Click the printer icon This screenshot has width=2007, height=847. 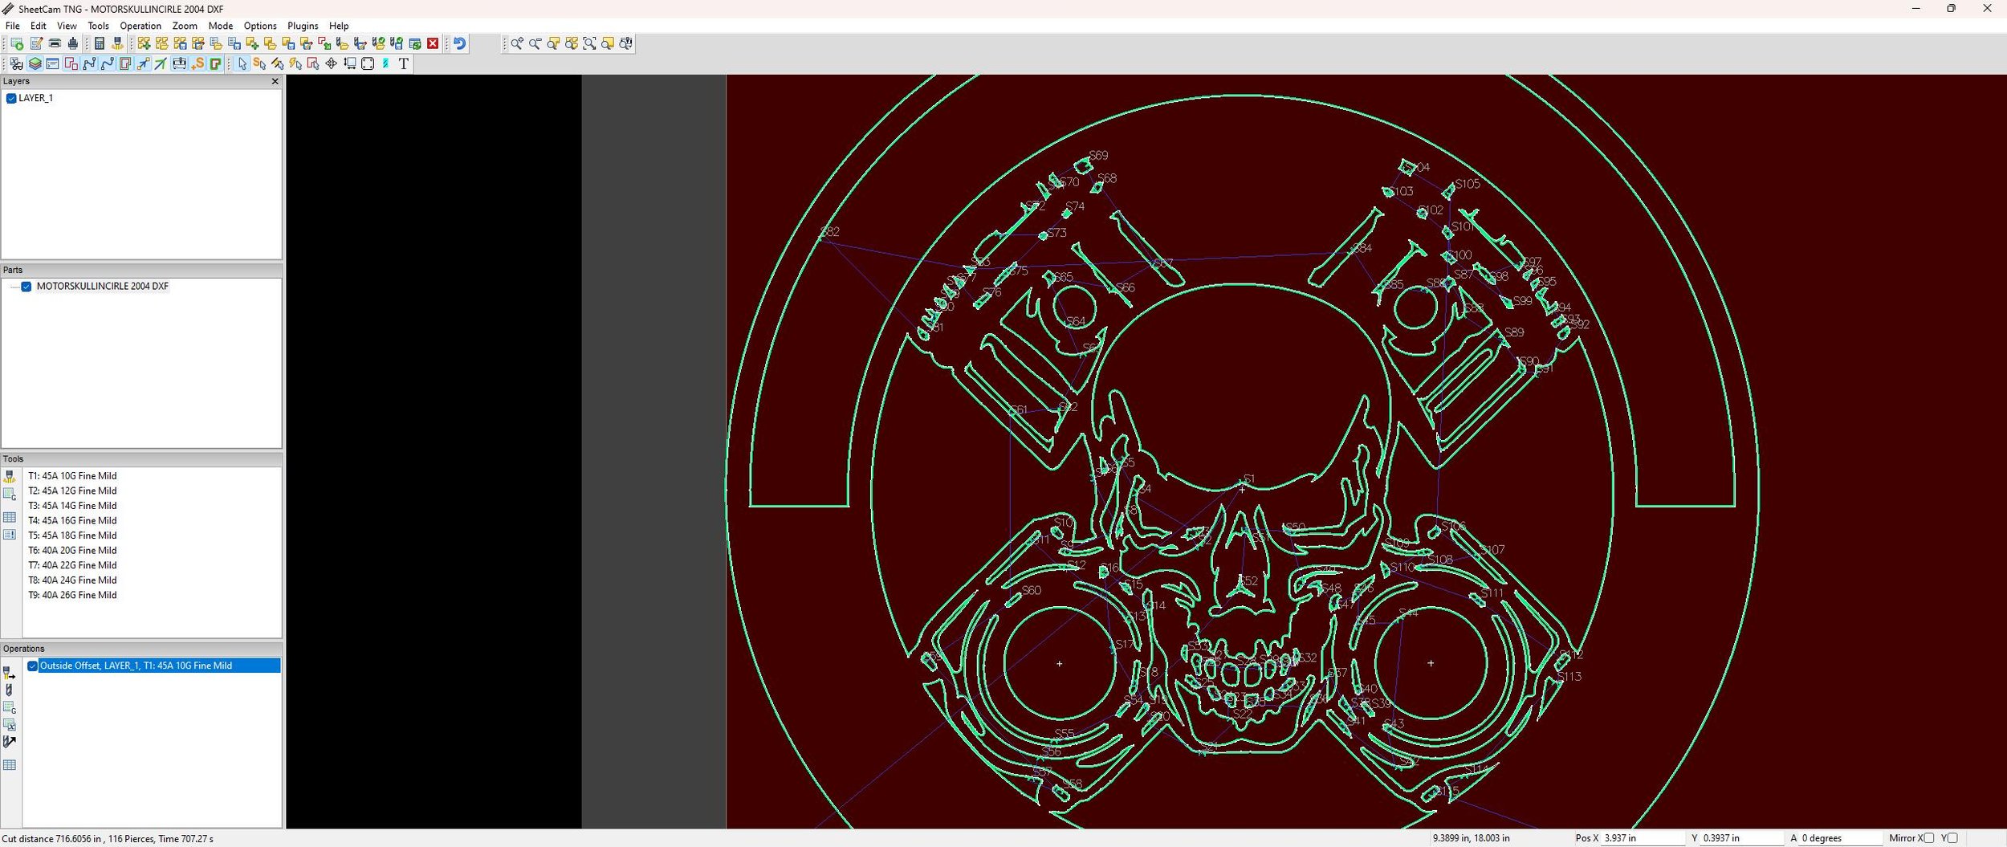click(55, 43)
